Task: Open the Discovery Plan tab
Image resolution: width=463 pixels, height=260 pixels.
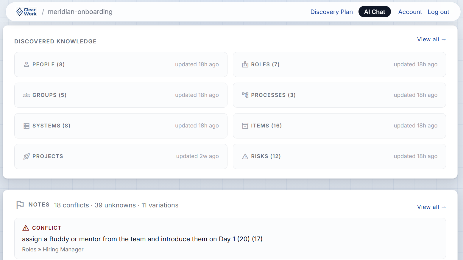Action: [x=331, y=12]
